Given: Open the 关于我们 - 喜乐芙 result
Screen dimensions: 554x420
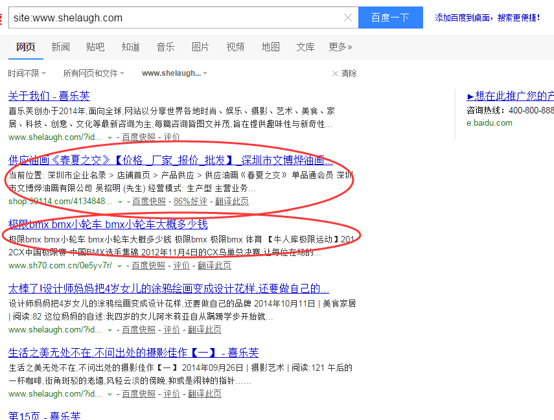Looking at the screenshot, I should [x=49, y=96].
